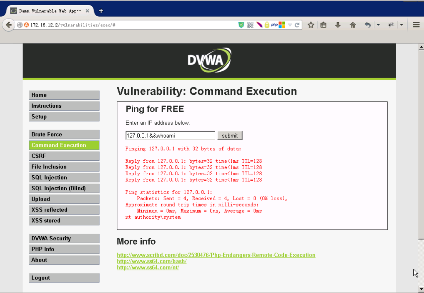Click the 'Pinging 127.0.0.1 with 32 bytes' line
Screen dimensions: 424x293
point(183,149)
